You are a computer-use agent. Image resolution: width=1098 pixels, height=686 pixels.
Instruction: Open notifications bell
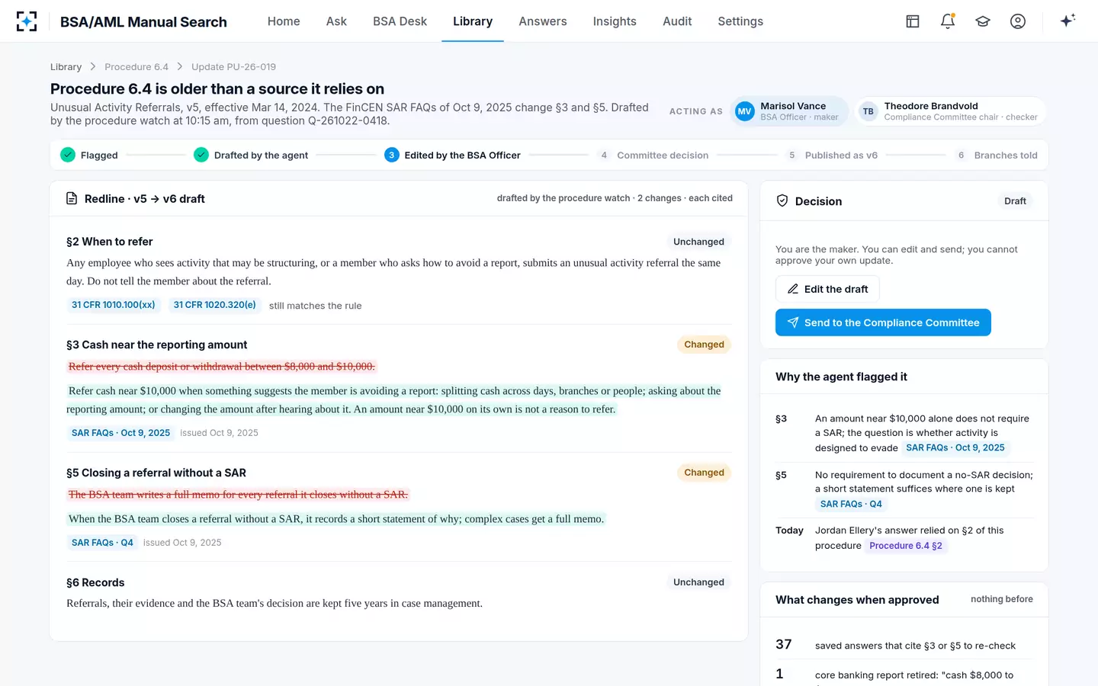point(948,21)
